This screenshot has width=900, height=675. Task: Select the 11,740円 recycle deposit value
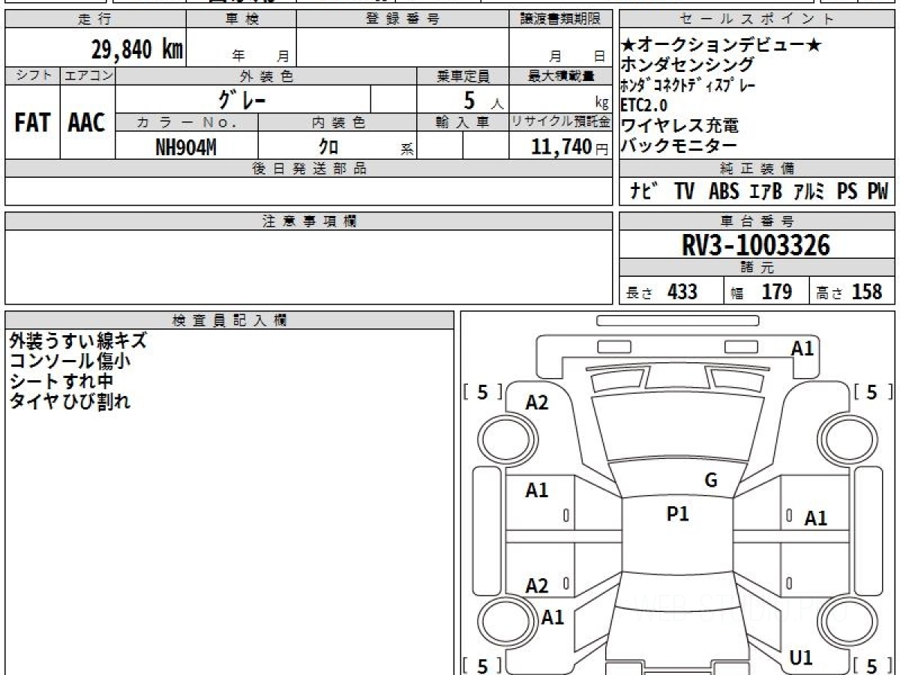click(561, 147)
